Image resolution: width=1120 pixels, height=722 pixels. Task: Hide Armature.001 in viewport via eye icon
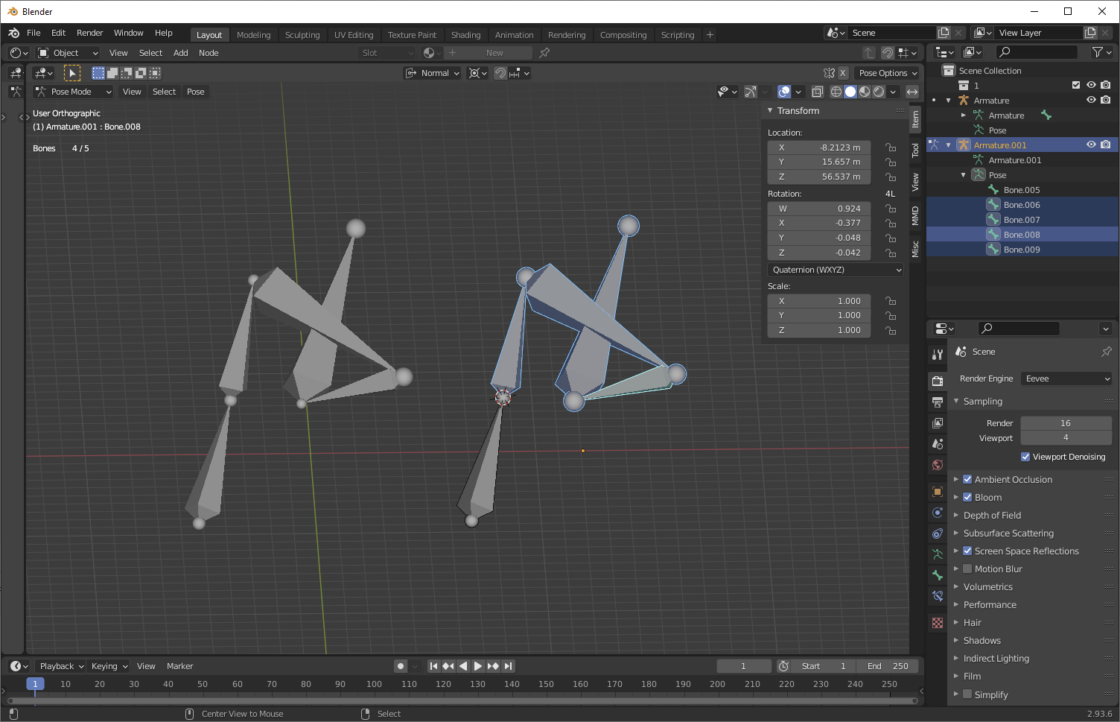[x=1091, y=145]
